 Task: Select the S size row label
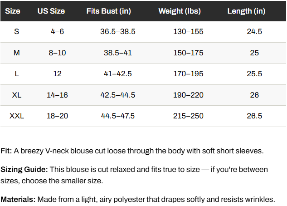click(17, 31)
